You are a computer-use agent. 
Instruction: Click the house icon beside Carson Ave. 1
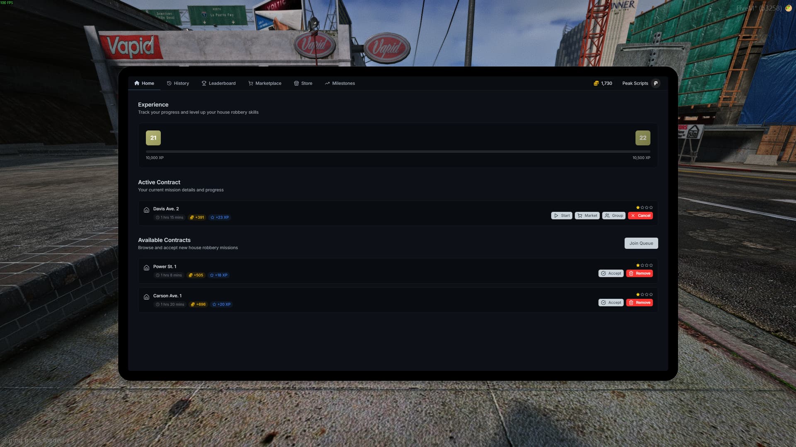146,297
